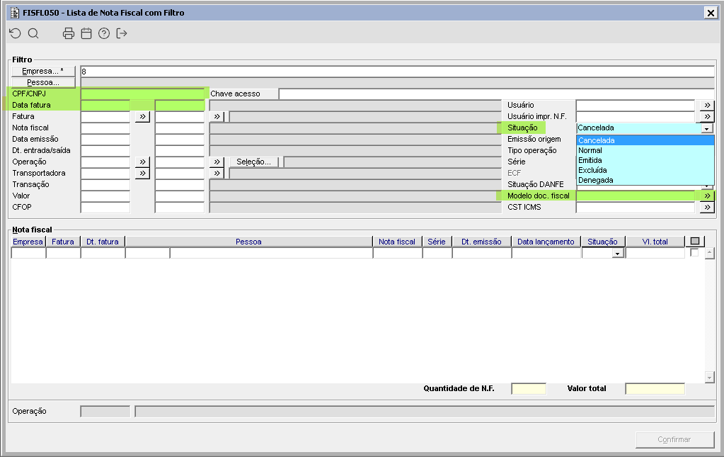724x457 pixels.
Task: Open the help question-mark icon
Action: (104, 33)
